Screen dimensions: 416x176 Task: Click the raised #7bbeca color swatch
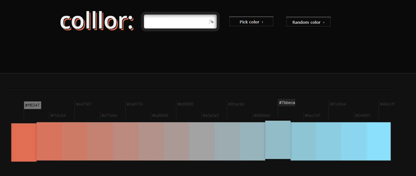pos(278,140)
